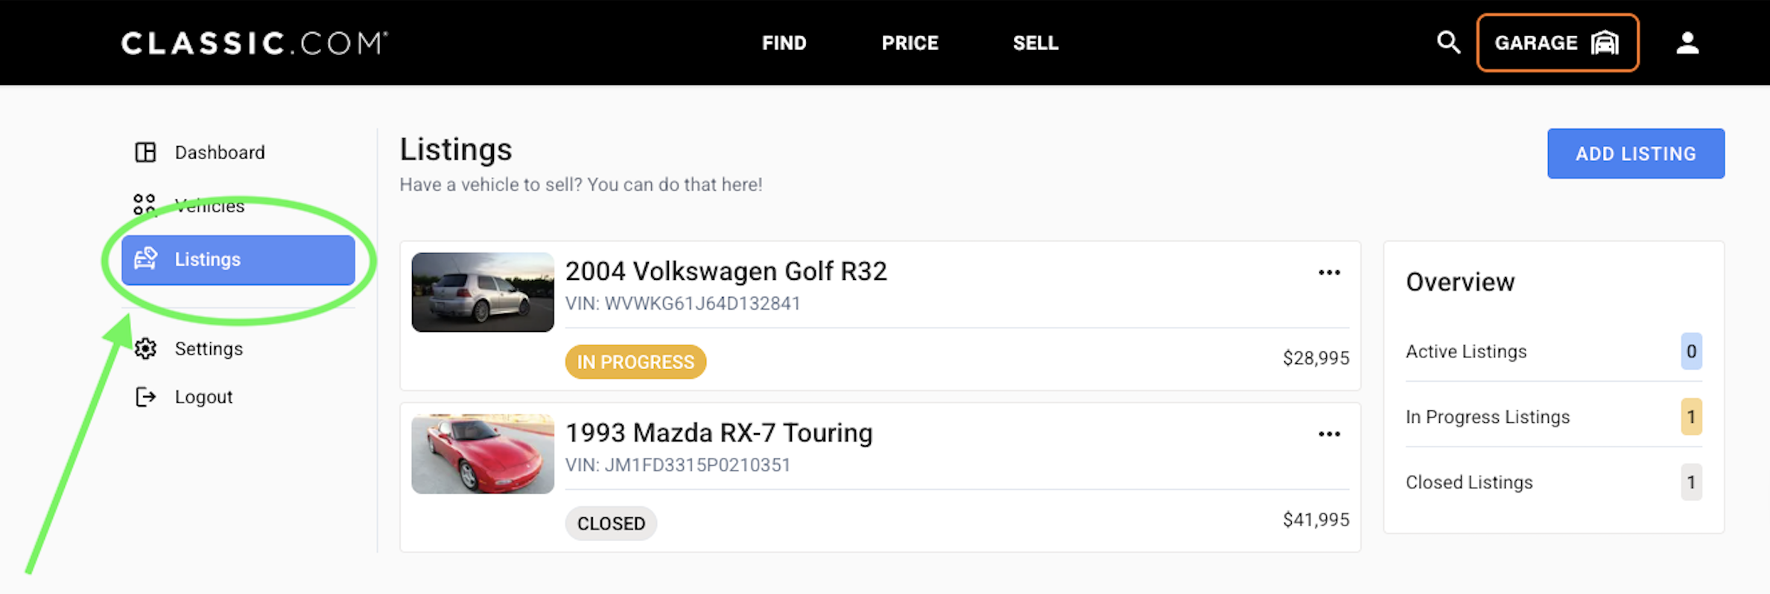Screen dimensions: 1770x594
Task: Click the Listings car icon in sidebar
Action: 145,259
